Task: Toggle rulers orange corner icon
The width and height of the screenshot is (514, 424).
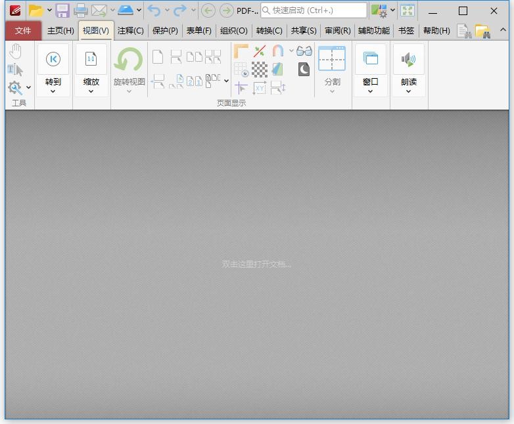Action: coord(241,51)
